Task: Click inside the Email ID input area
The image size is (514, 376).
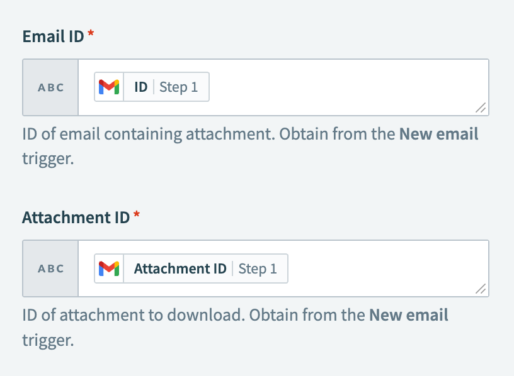Action: (x=346, y=87)
